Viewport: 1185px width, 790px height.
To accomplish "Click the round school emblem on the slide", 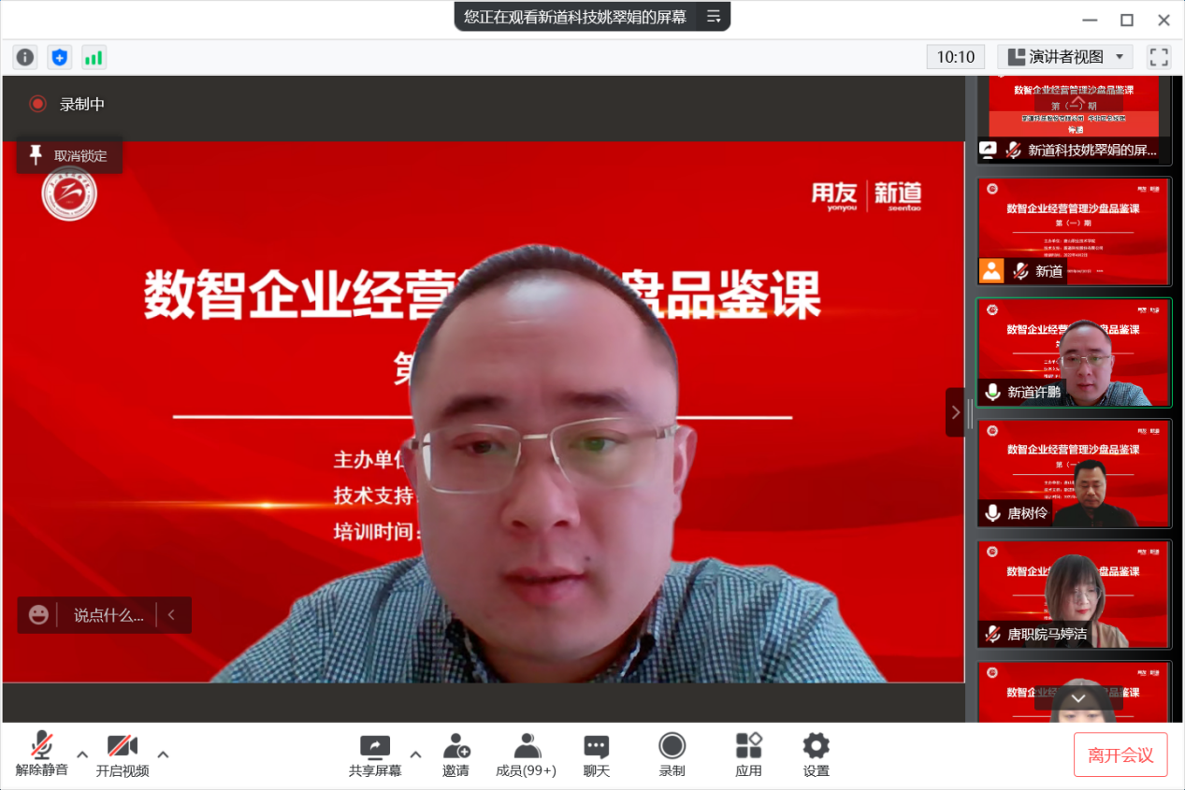I will (x=69, y=194).
